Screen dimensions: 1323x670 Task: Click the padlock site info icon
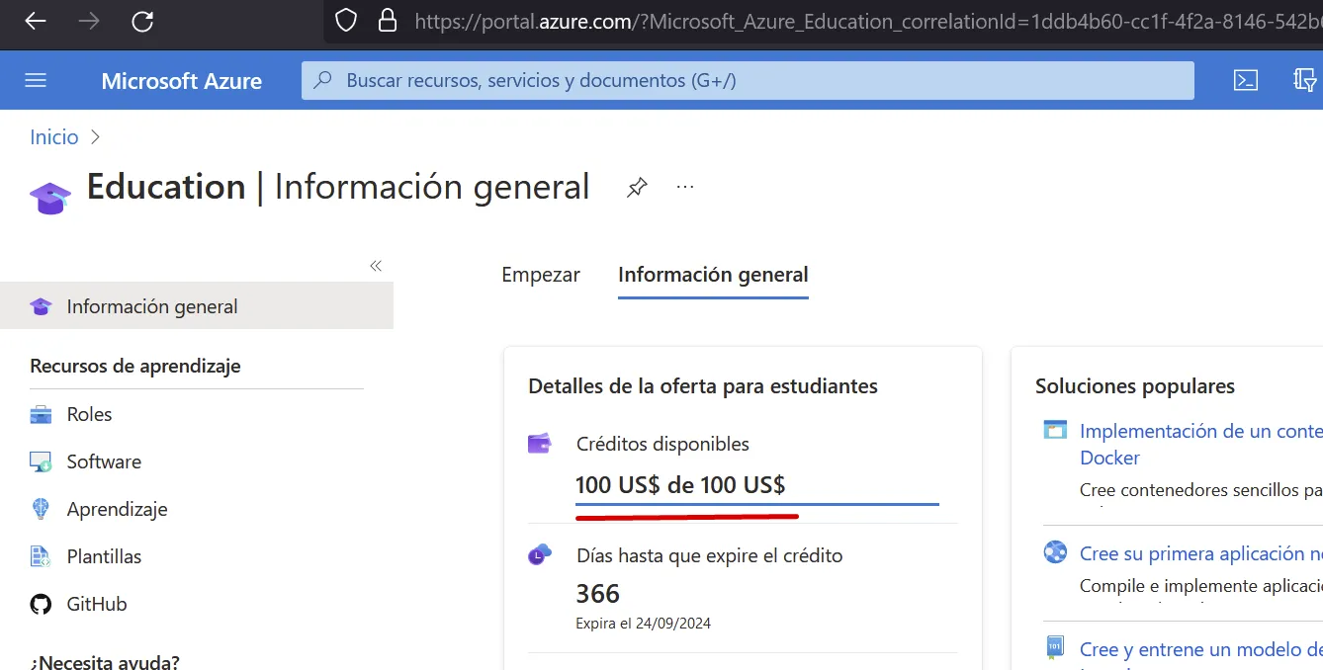388,21
